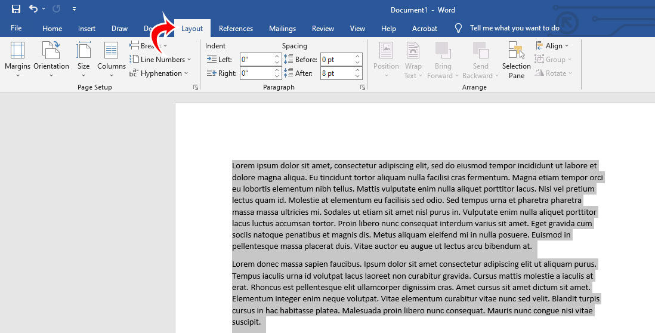Click the Tell me lightbulb icon
Screen dimensions: 655x333
[458, 28]
